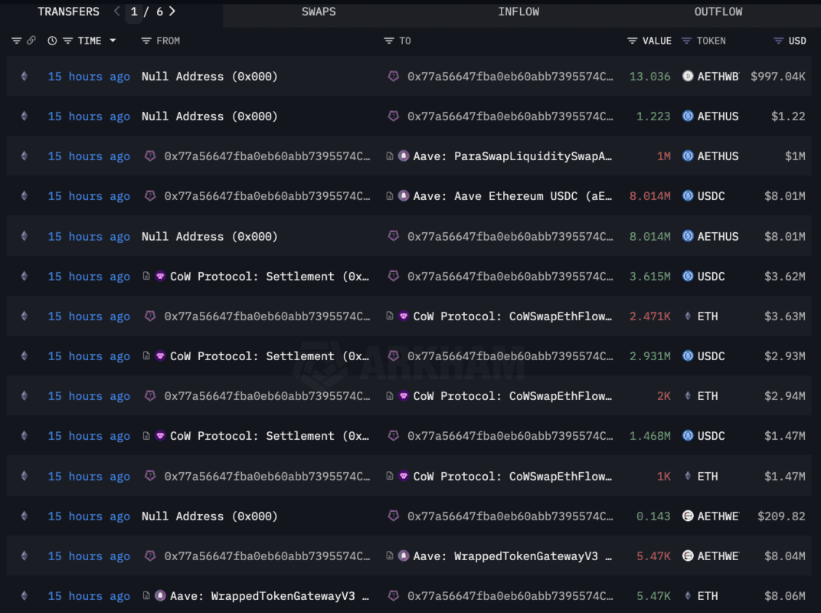Select USD amount $997.04K

pyautogui.click(x=777, y=77)
